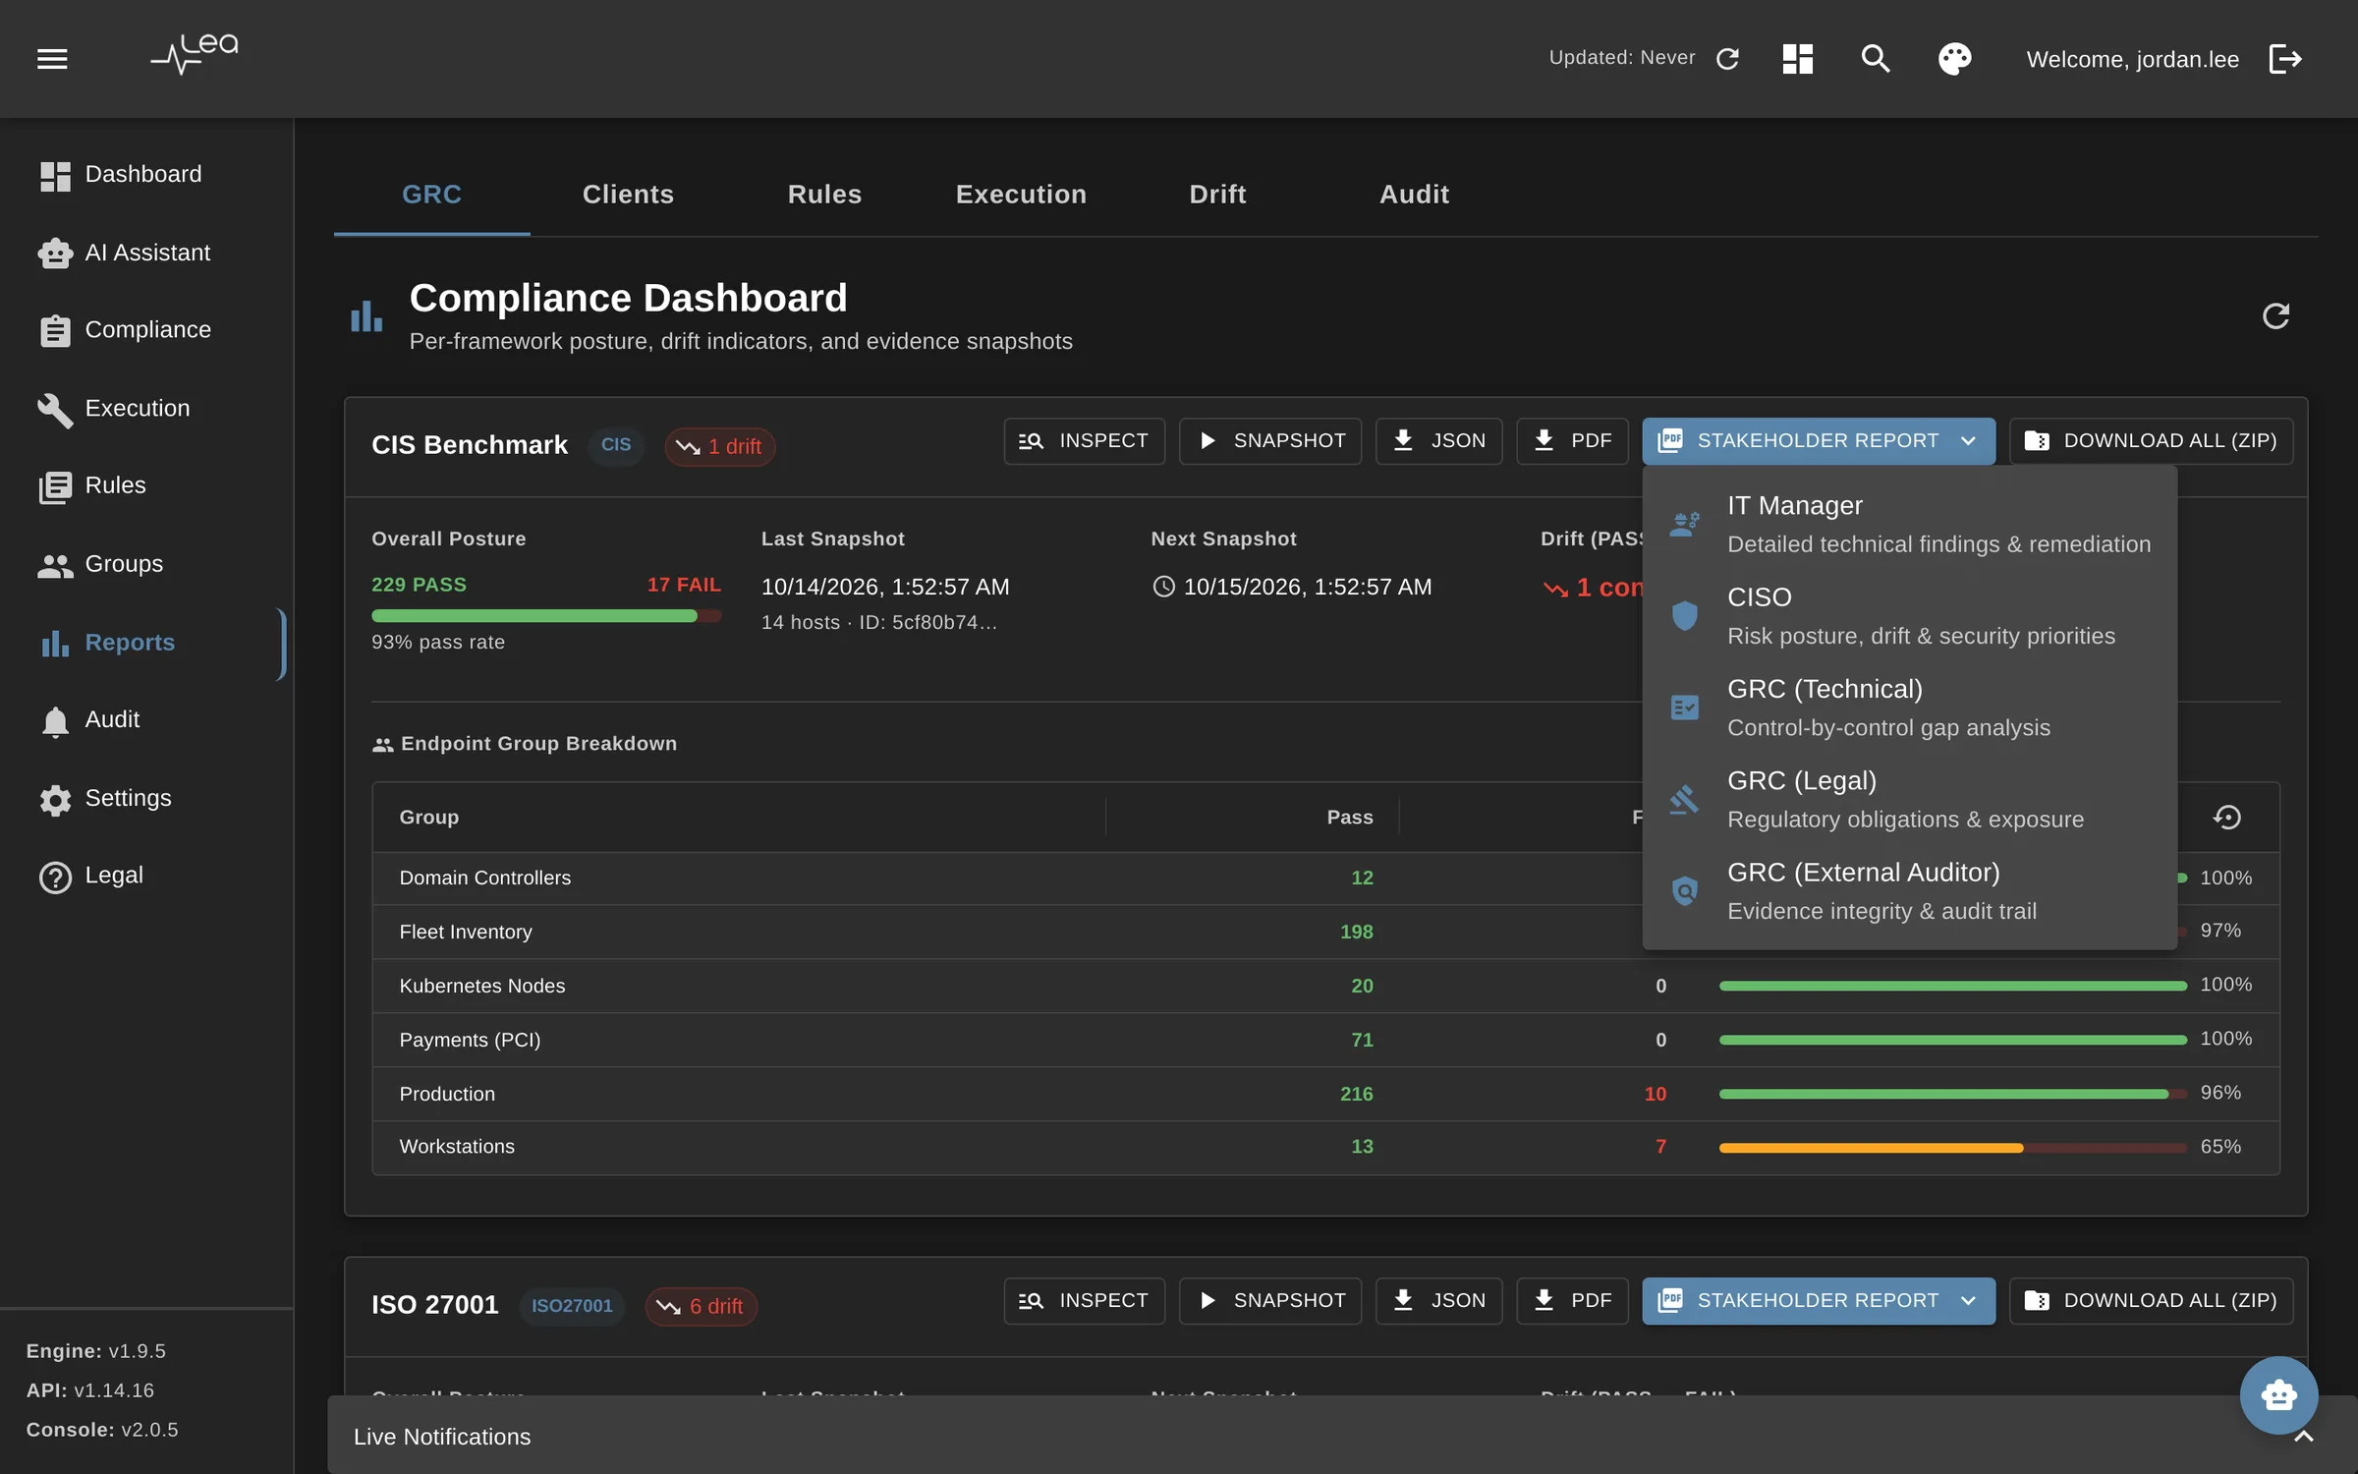Select IT Manager report option
This screenshot has height=1474, width=2358.
1909,524
